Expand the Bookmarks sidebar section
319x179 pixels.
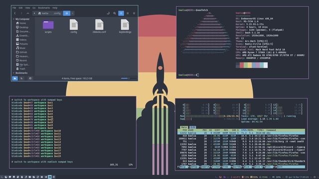(x=13, y=73)
